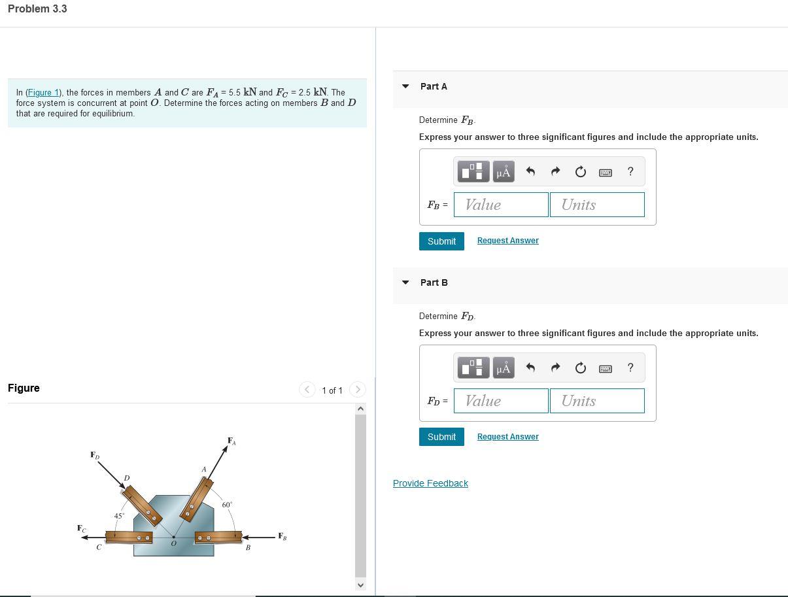788x597 pixels.
Task: Click FB Units input field
Action: point(597,205)
